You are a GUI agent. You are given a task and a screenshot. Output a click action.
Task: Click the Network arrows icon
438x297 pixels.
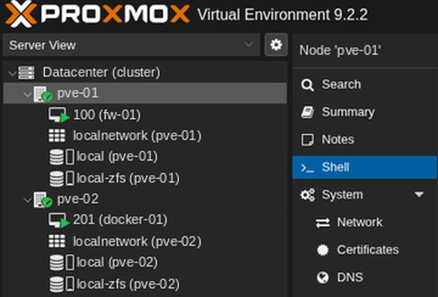[x=322, y=223]
